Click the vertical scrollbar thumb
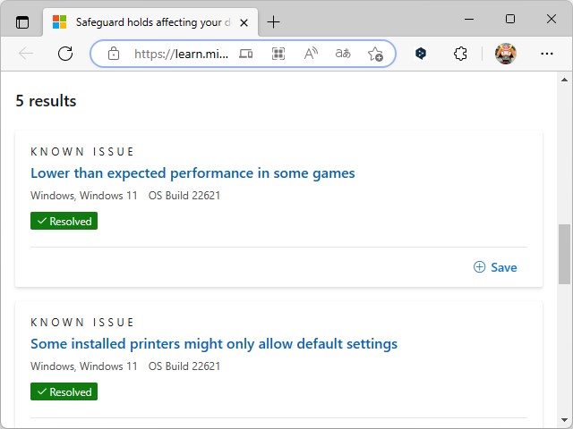 [x=564, y=254]
